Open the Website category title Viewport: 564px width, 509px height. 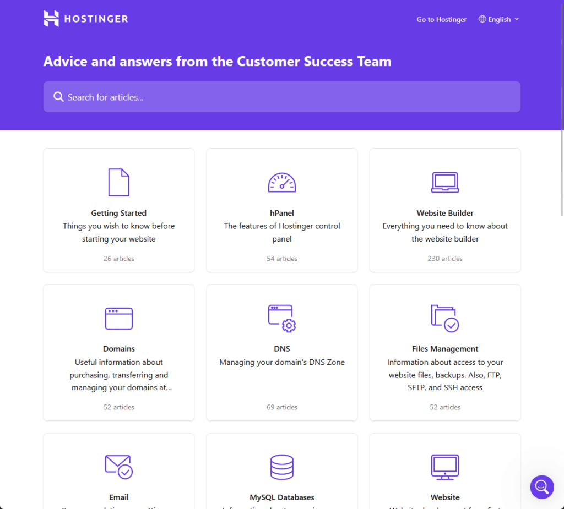pyautogui.click(x=445, y=497)
